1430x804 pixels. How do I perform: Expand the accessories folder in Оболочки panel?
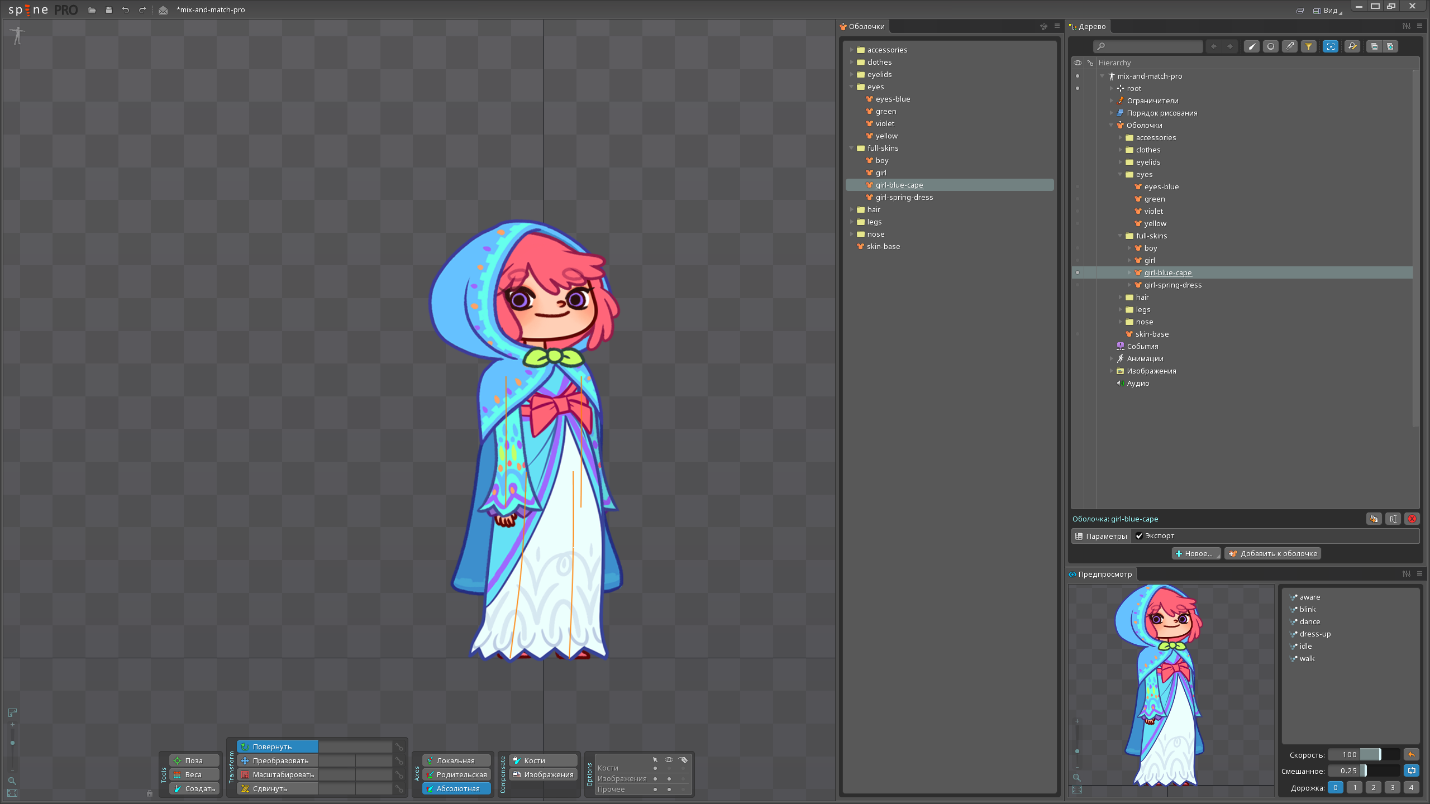851,50
